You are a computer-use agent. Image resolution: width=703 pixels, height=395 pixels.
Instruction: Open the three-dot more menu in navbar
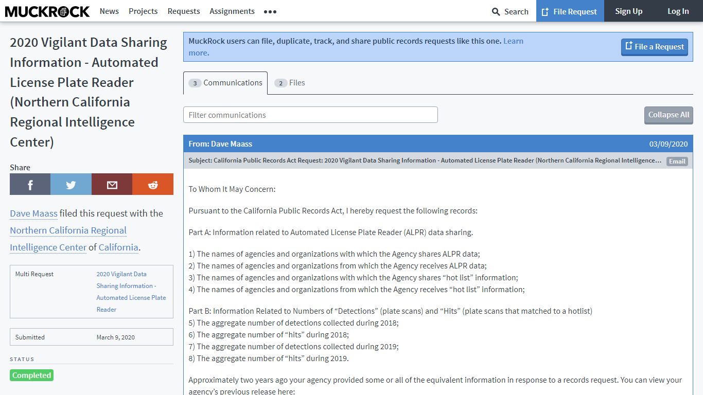tap(270, 11)
